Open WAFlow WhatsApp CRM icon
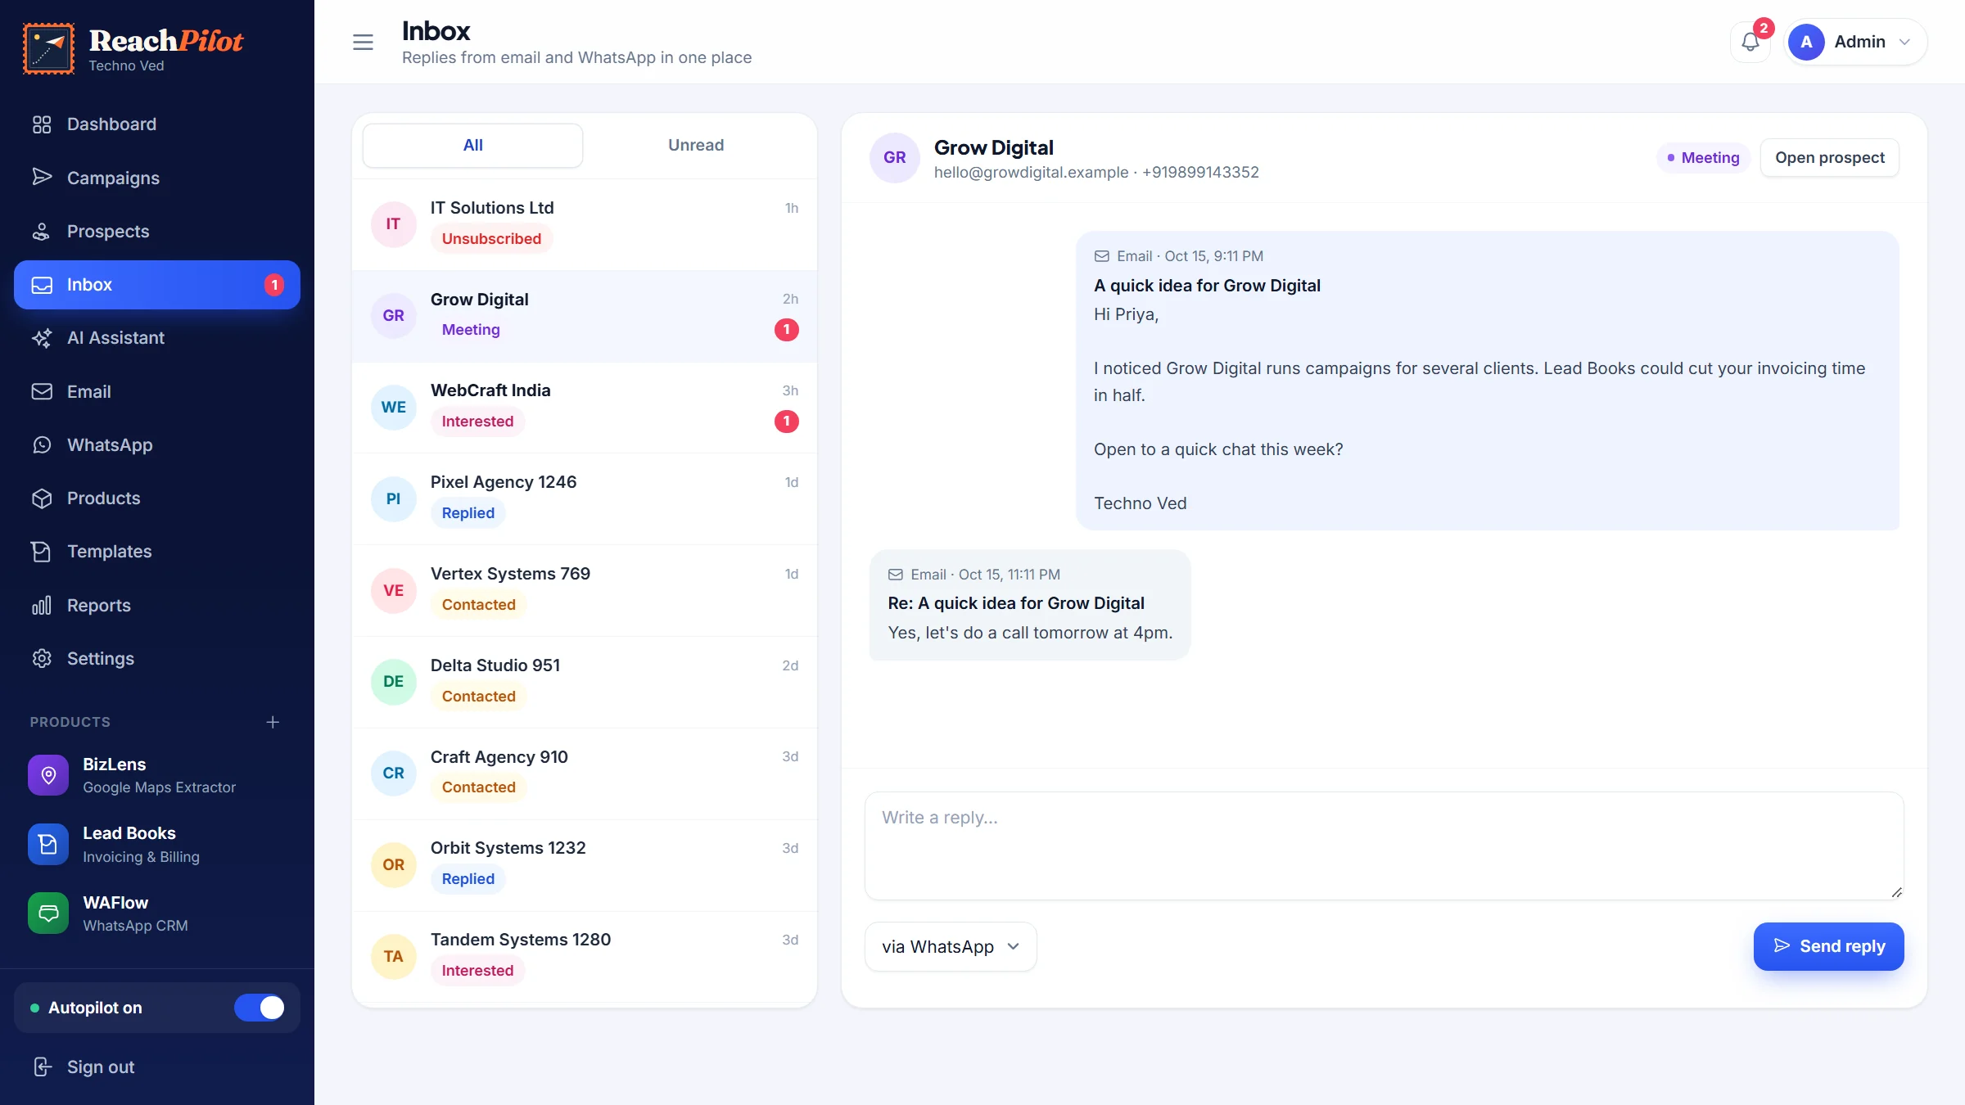Viewport: 1965px width, 1105px height. click(x=48, y=913)
